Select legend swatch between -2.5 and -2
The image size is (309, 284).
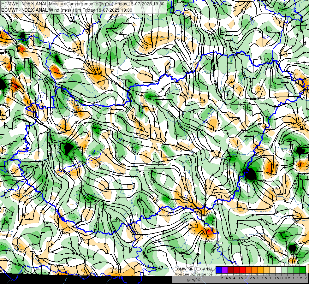tap(255, 270)
